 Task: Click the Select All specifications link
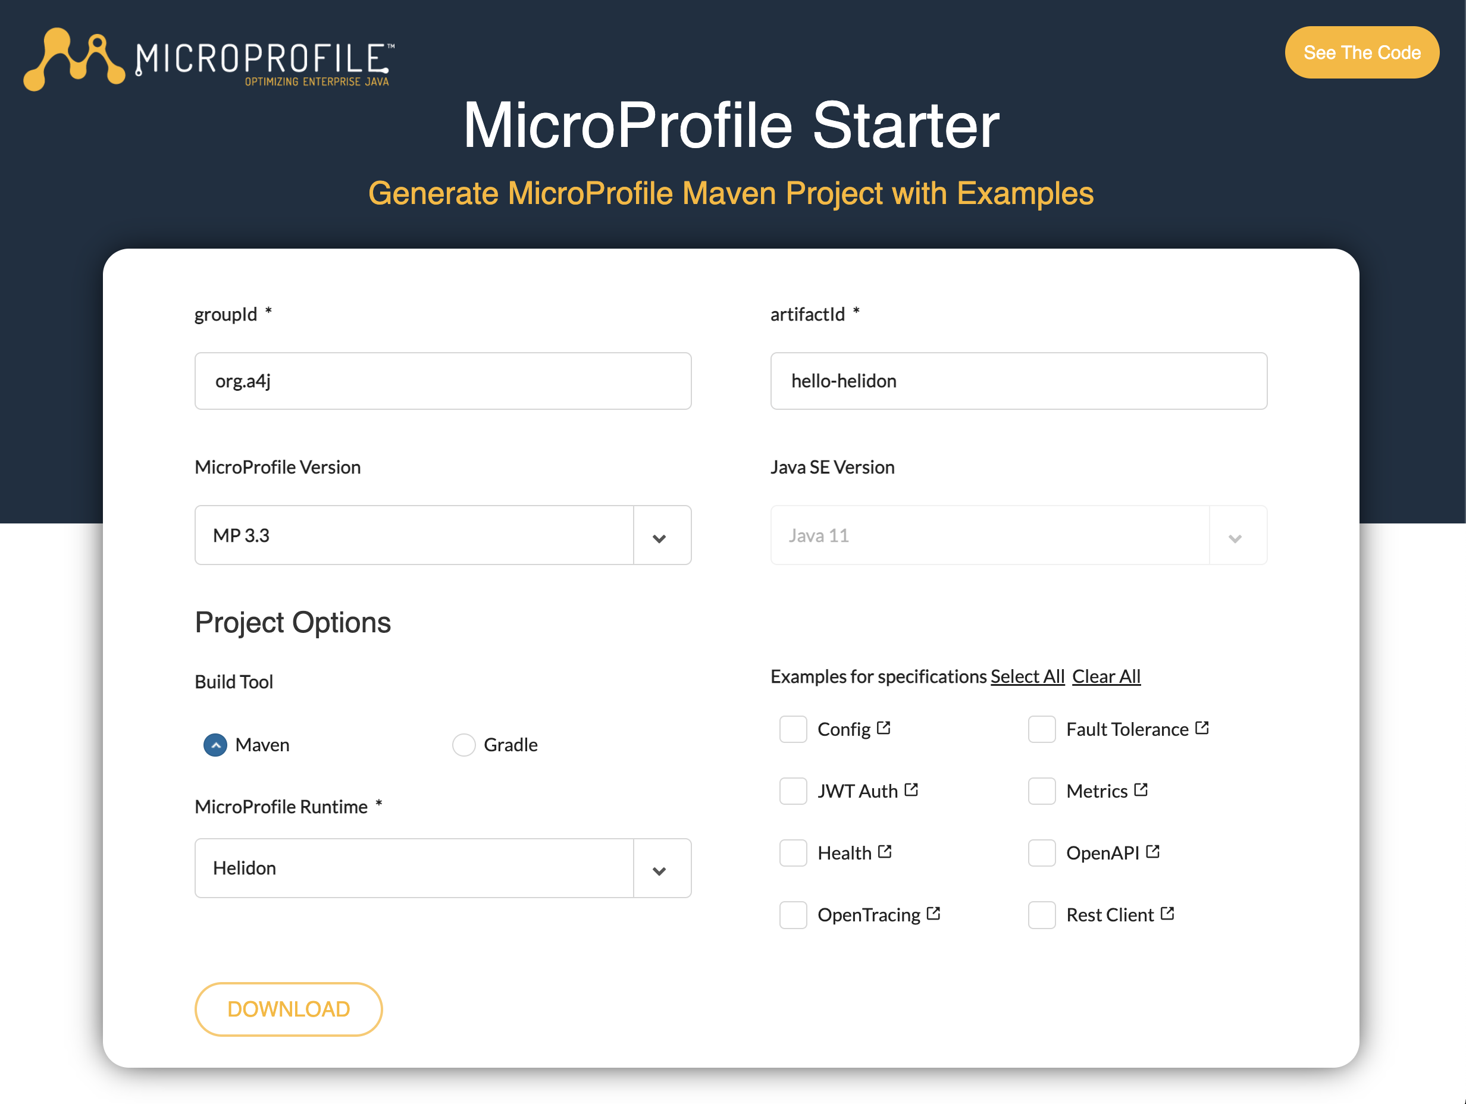click(x=1028, y=676)
